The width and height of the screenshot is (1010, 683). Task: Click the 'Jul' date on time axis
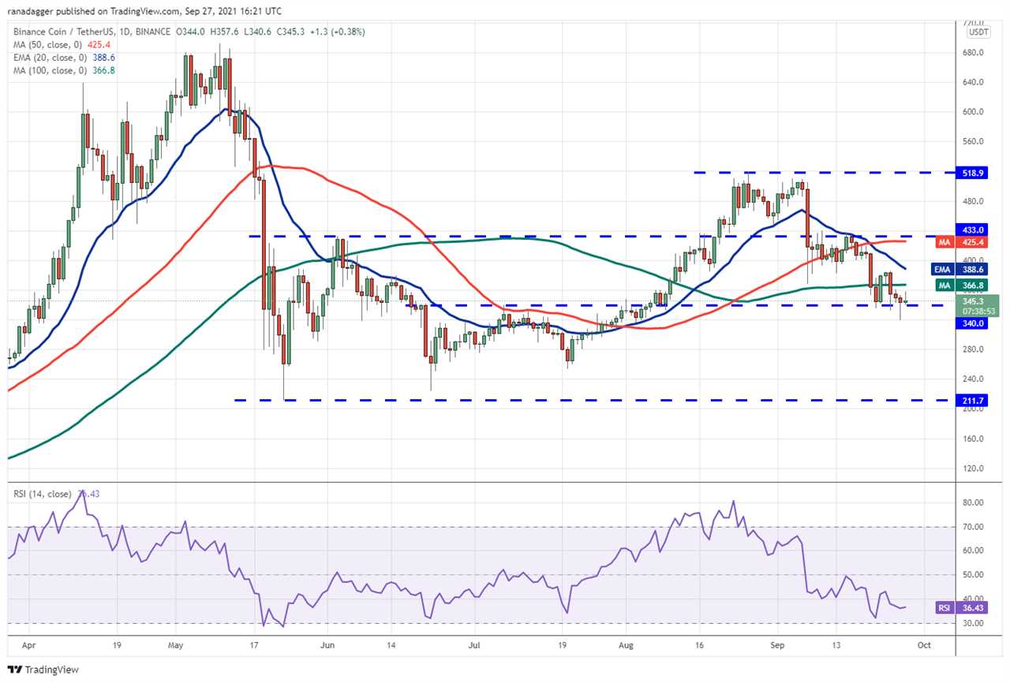[x=474, y=644]
